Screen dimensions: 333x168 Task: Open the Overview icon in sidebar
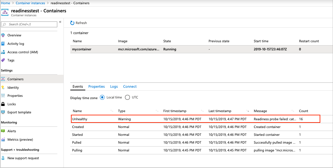pos(3,35)
